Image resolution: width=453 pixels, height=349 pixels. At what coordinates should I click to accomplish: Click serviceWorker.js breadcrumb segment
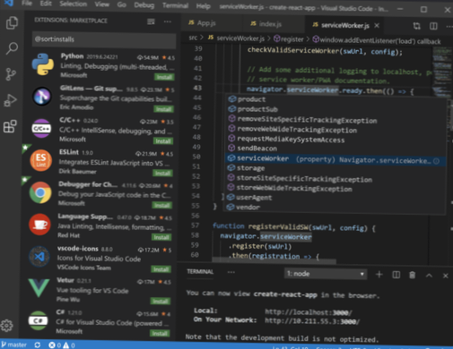click(237, 38)
